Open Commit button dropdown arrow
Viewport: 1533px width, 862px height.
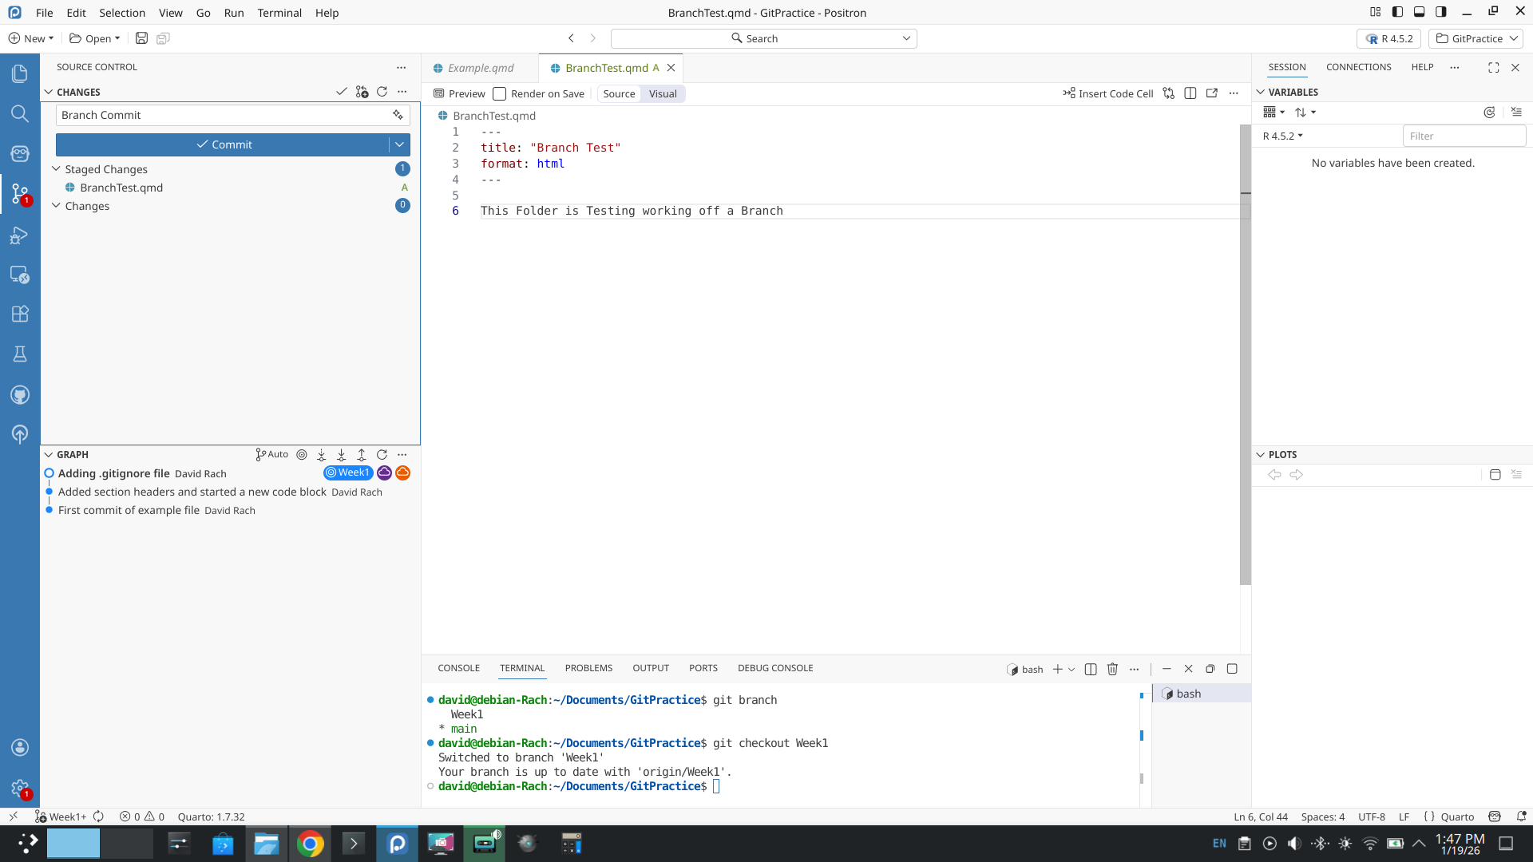pyautogui.click(x=399, y=144)
